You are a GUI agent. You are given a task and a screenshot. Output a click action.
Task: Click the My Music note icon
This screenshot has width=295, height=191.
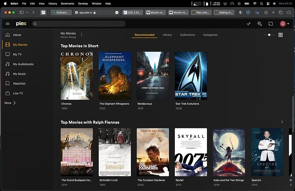click(8, 74)
